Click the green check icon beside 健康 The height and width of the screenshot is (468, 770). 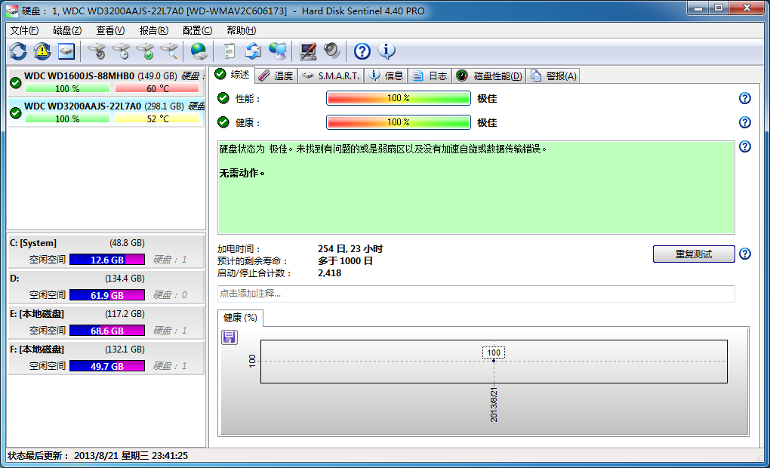223,122
